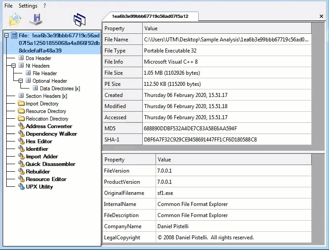This screenshot has height=250, width=329.
Task: Select the Import Directory folder
Action: [42, 104]
